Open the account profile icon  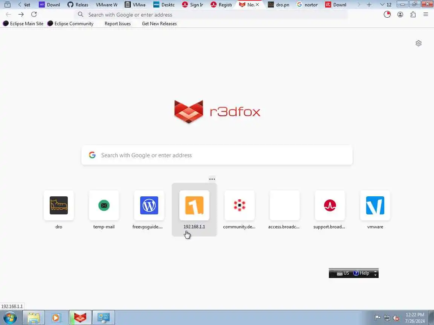[x=400, y=14]
